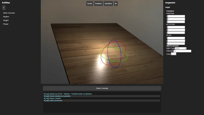Select the Rotation gizmo mode

click(108, 4)
